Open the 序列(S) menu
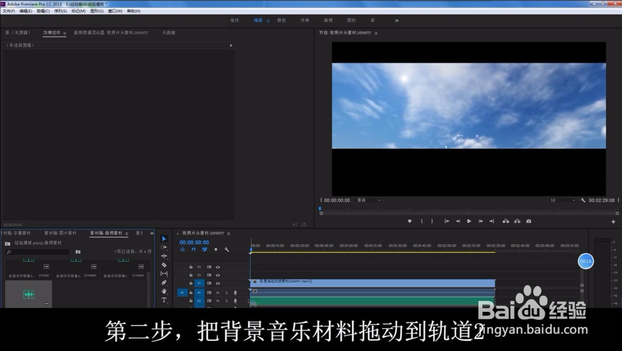Viewport: 622px width, 351px height. (60, 11)
